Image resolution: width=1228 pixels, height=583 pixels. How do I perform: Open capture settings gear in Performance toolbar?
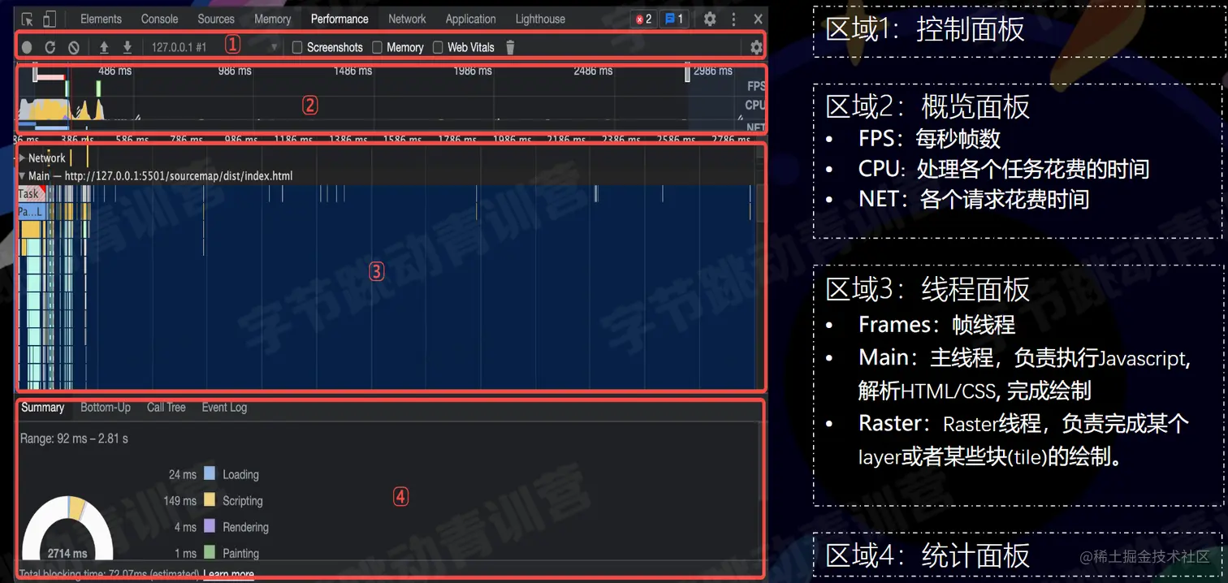click(x=756, y=48)
